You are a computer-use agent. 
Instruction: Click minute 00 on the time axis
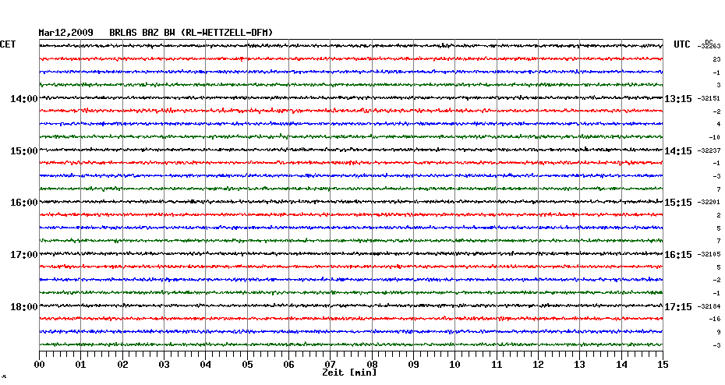pos(39,364)
